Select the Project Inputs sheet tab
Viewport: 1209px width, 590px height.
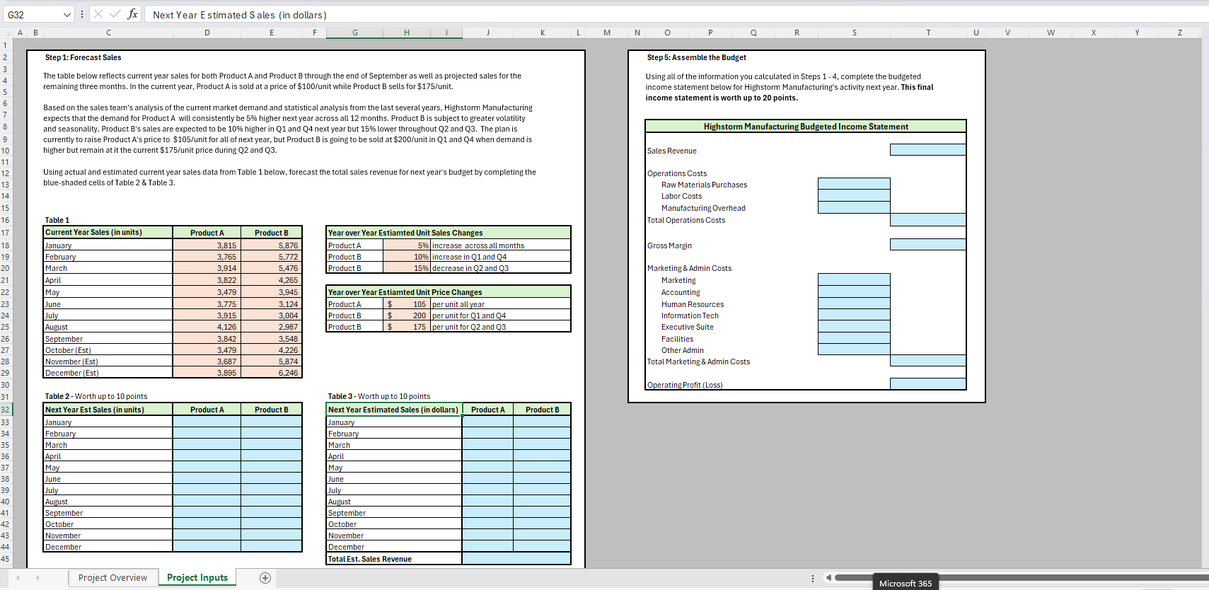[x=197, y=578]
